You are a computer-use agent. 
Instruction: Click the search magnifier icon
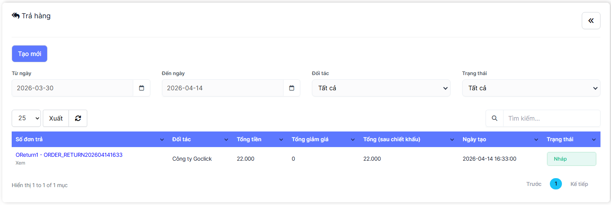(x=495, y=118)
